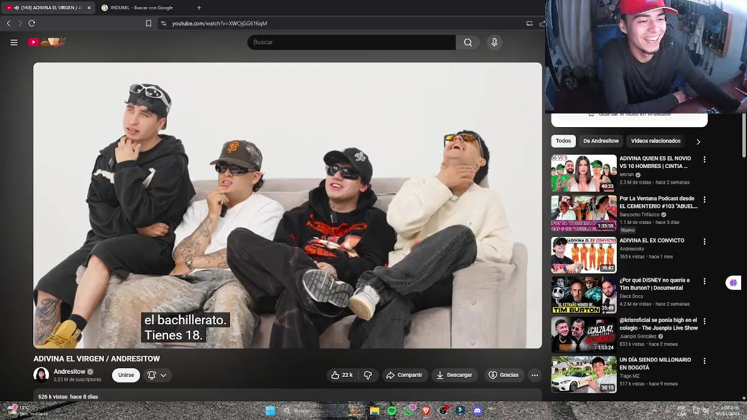Image resolution: width=747 pixels, height=420 pixels.
Task: Open WhatsApp from taskbar
Action: pos(409,411)
